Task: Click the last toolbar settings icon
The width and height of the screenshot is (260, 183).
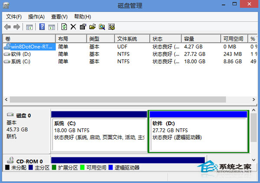Action: 111,27
